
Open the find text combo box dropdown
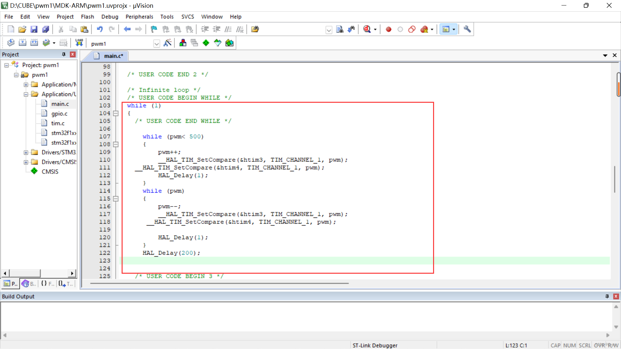329,30
